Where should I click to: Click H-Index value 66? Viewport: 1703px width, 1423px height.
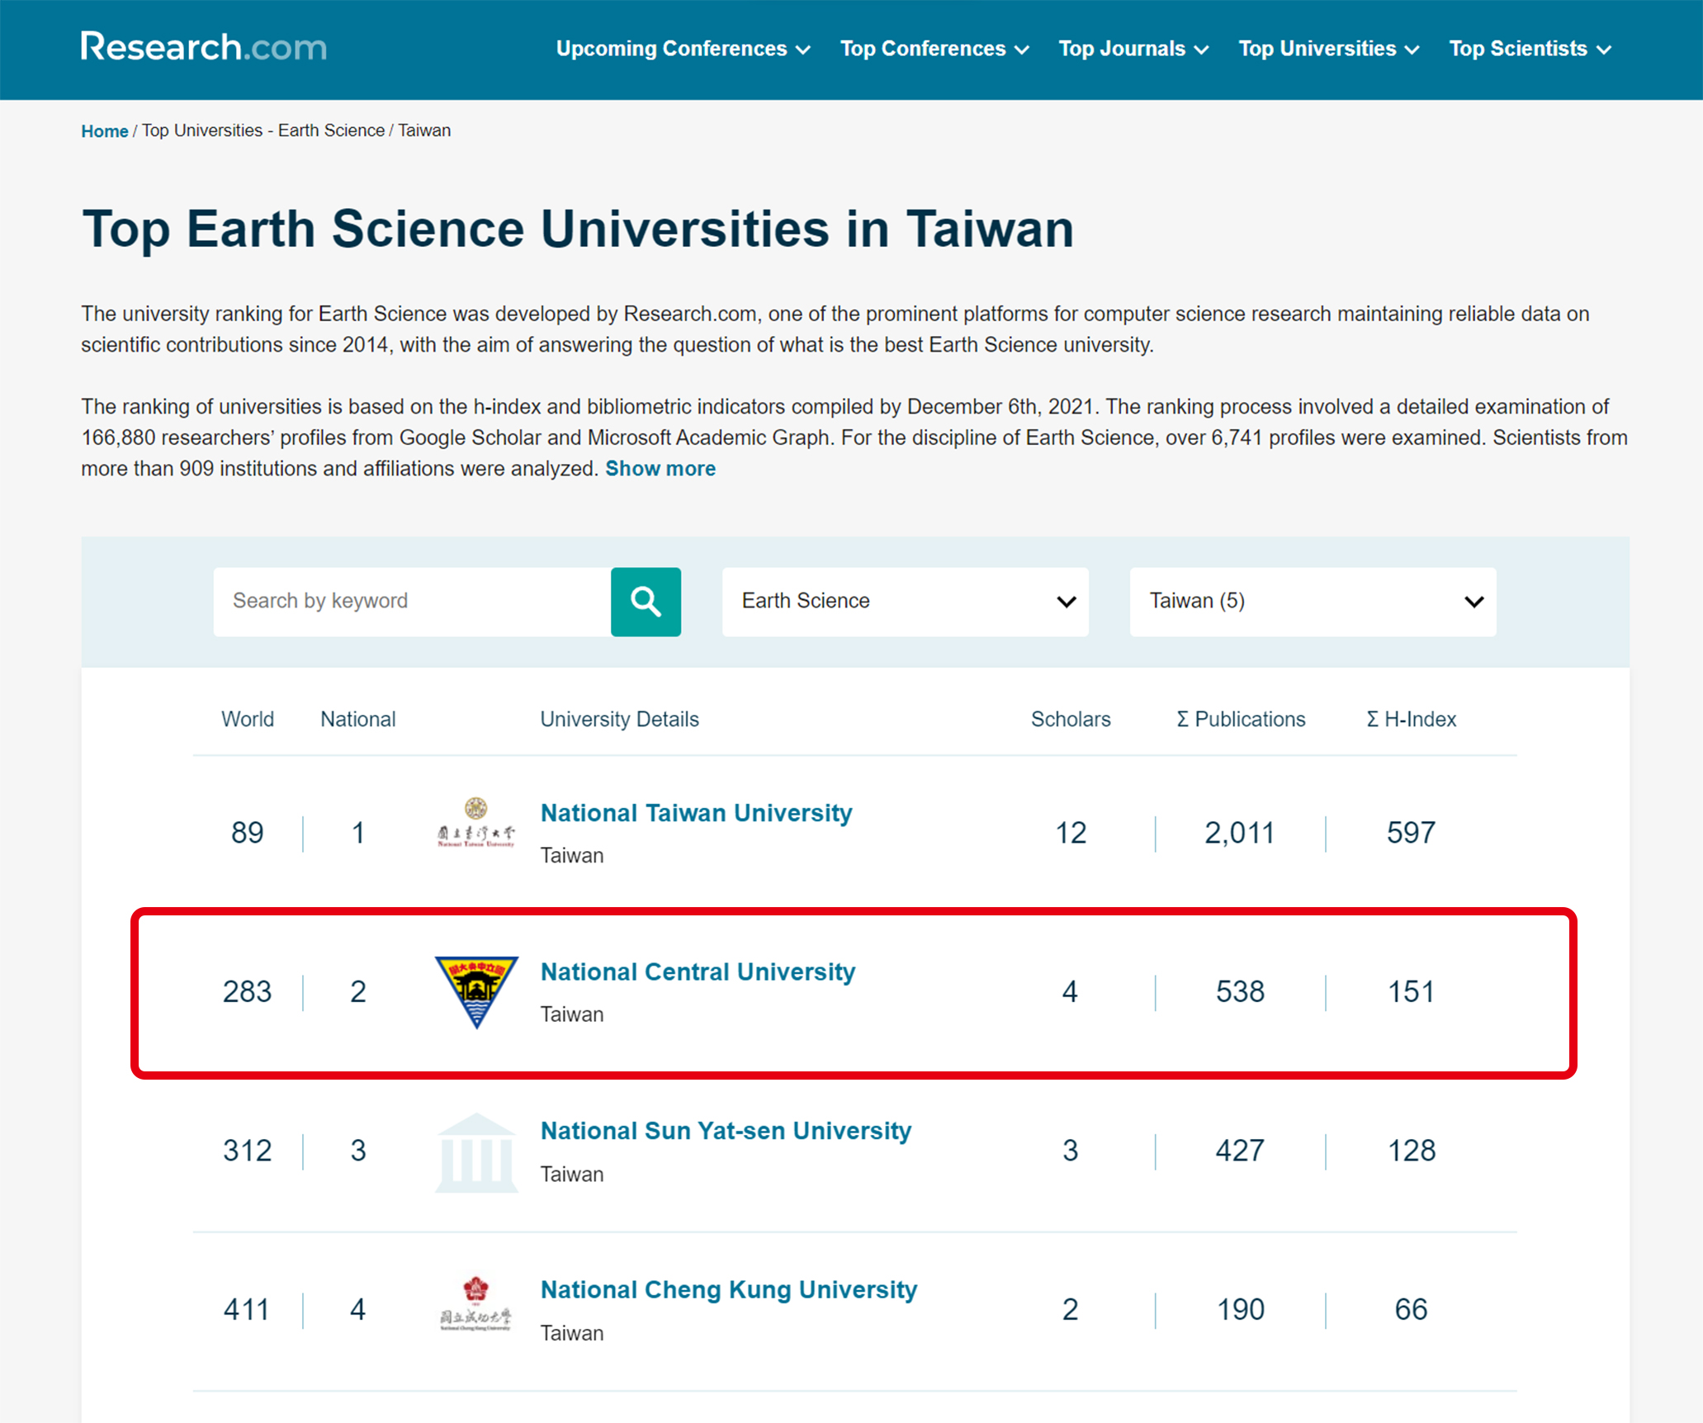1411,1310
